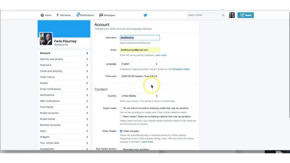Click the Request your archive button
The image size is (290, 163).
[x=136, y=149]
